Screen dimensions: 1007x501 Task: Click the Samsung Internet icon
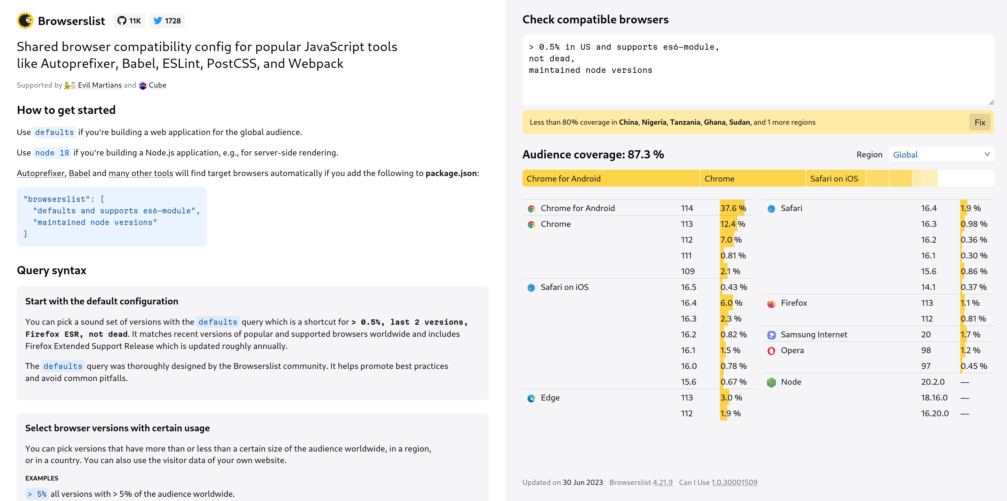tap(771, 335)
